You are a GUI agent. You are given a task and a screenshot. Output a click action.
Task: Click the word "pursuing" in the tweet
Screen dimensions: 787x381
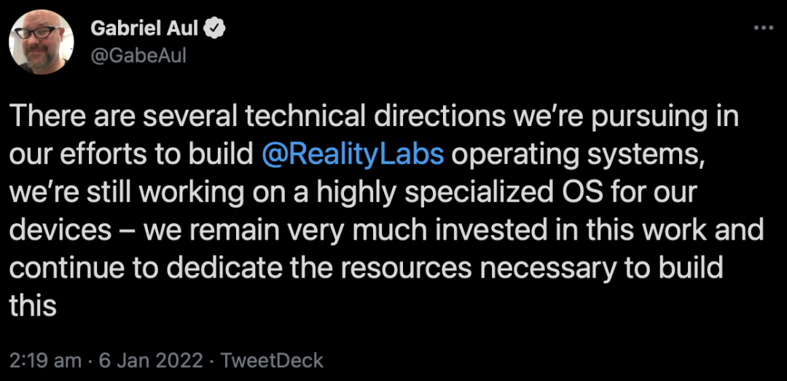pyautogui.click(x=657, y=118)
